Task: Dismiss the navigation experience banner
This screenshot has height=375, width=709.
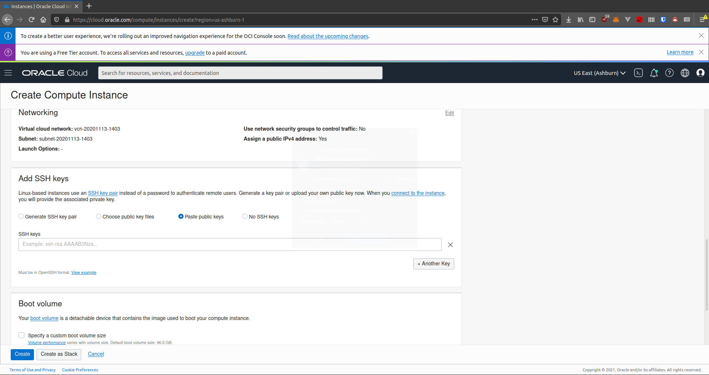Action: click(701, 35)
